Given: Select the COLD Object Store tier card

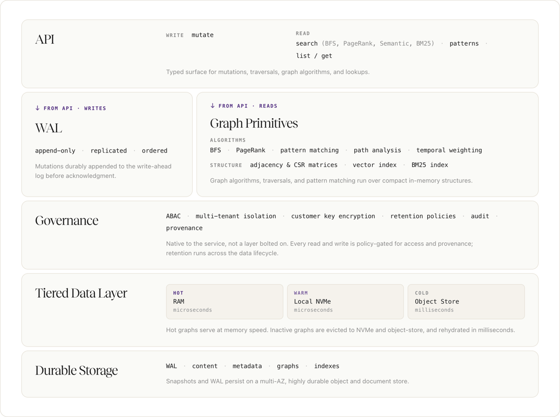Looking at the screenshot, I should [466, 301].
